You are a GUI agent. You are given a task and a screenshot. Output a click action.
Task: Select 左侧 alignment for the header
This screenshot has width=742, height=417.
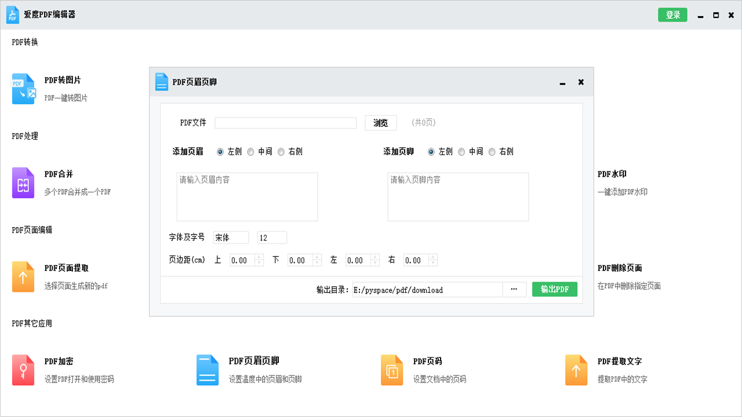(220, 152)
